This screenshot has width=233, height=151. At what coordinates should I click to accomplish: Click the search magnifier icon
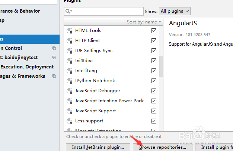[x=68, y=12]
